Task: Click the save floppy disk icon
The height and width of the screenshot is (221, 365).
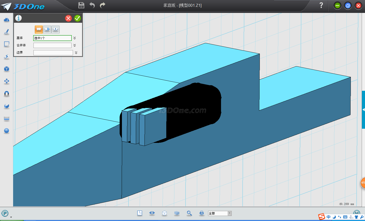Action: click(x=81, y=5)
